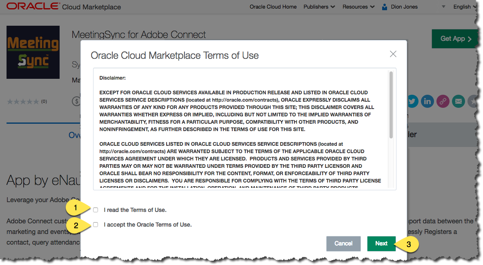Share via the LinkedIn icon
Viewport: 483px width, 265px height.
coord(427,101)
